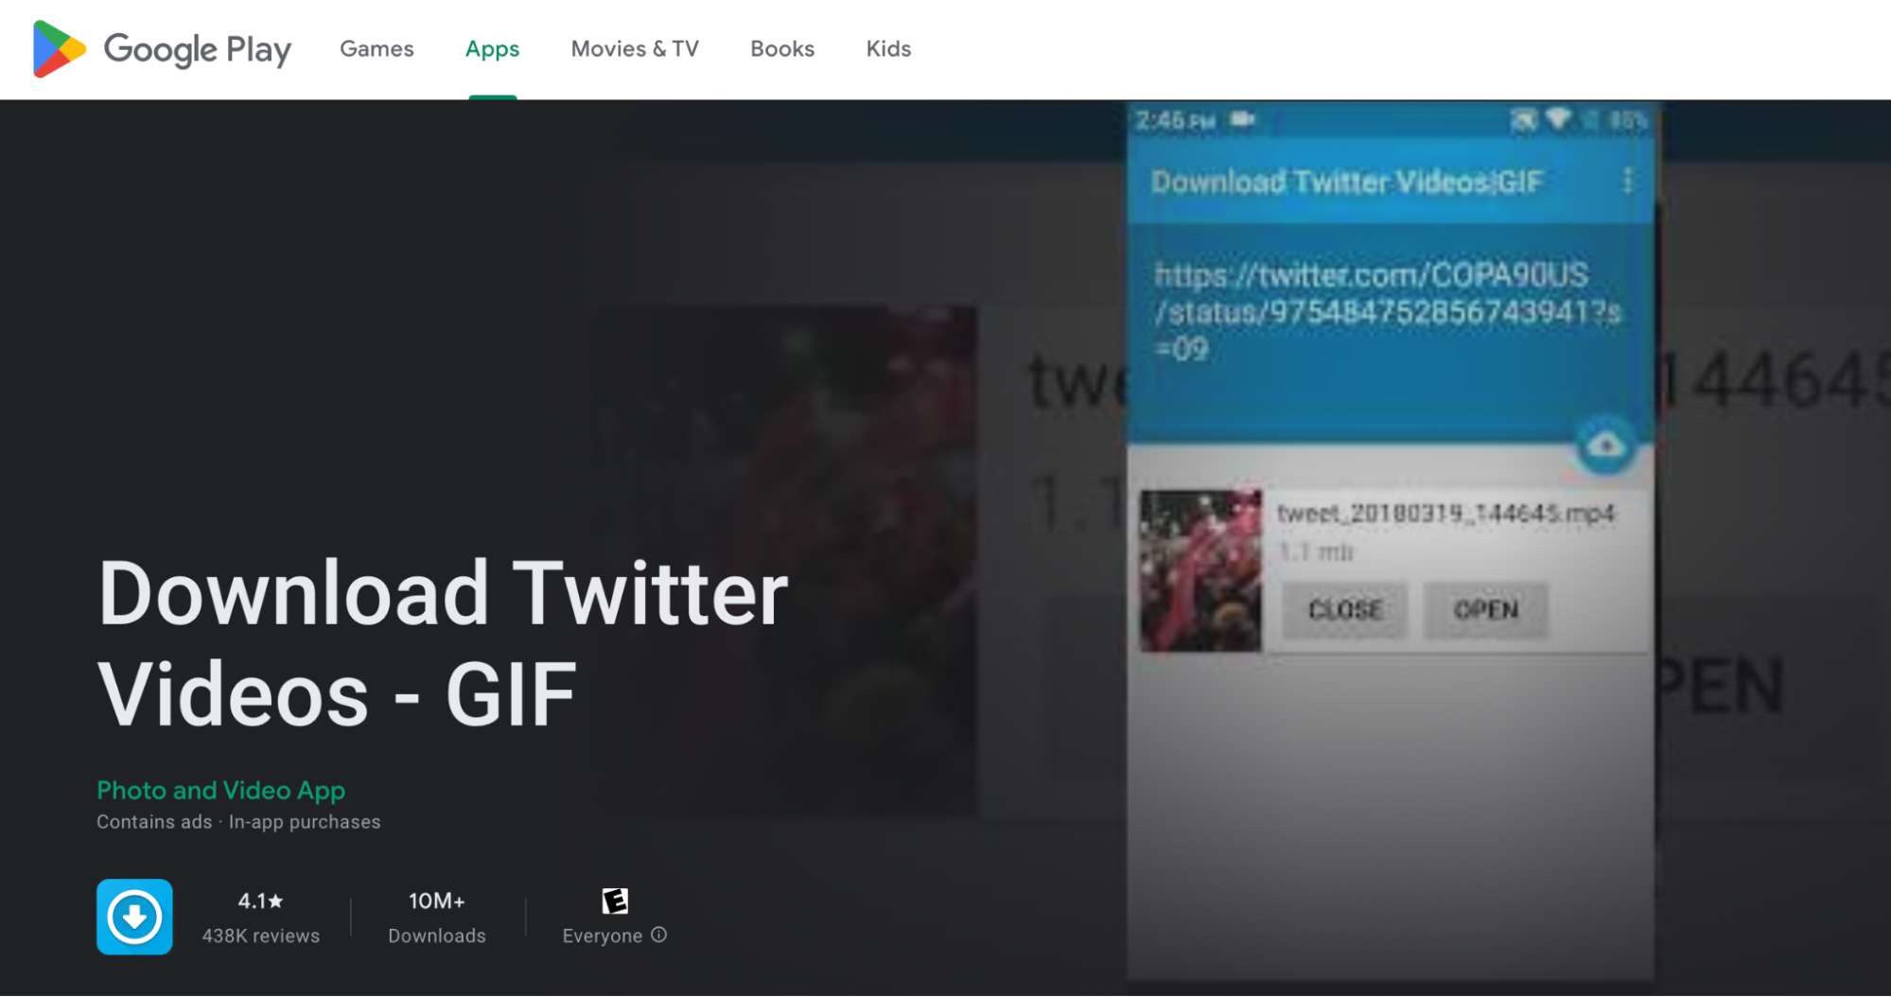
Task: Open Photo and Video App developer link
Action: coord(220,790)
